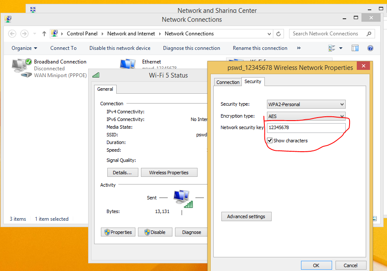The image size is (387, 271).
Task: Click the Advanced settings button
Action: click(246, 216)
